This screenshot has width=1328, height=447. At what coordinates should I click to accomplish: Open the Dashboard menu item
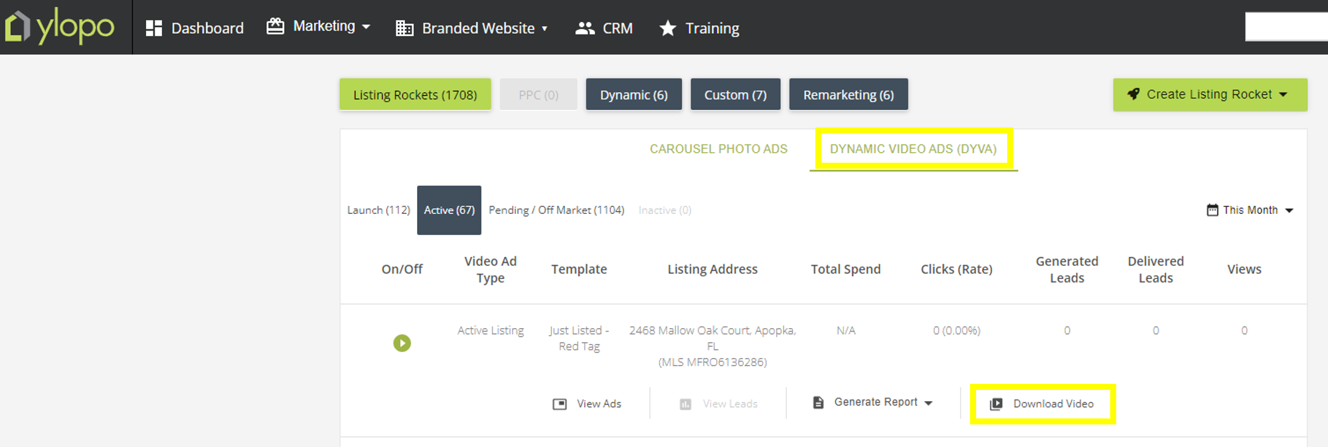(195, 28)
